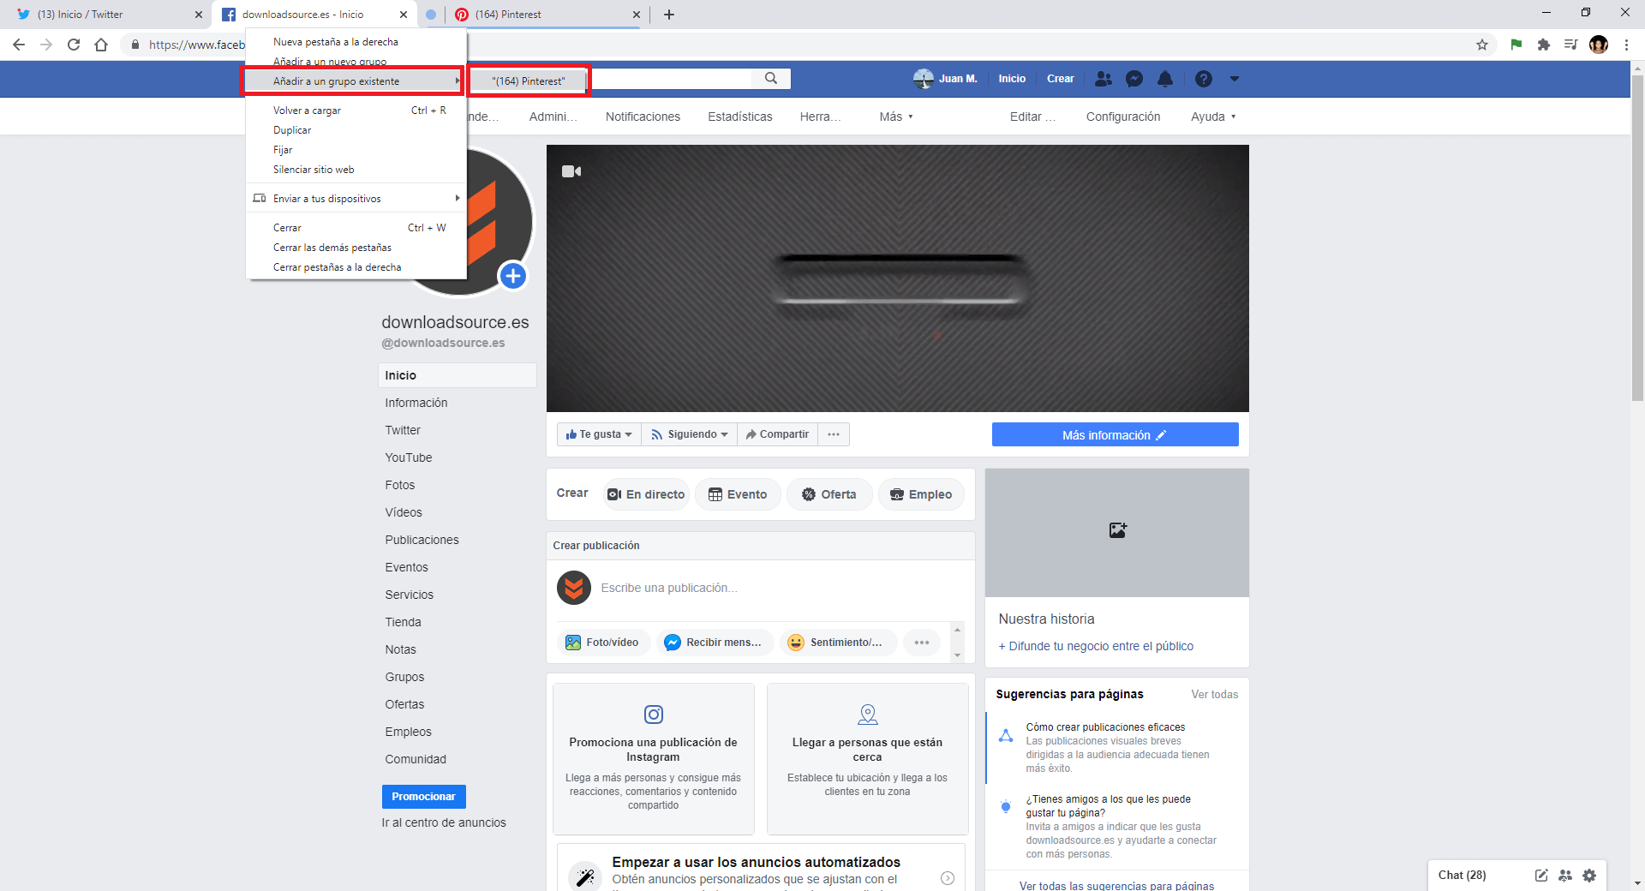Click the Evento create button
Viewport: 1645px width, 891px height.
pyautogui.click(x=738, y=494)
